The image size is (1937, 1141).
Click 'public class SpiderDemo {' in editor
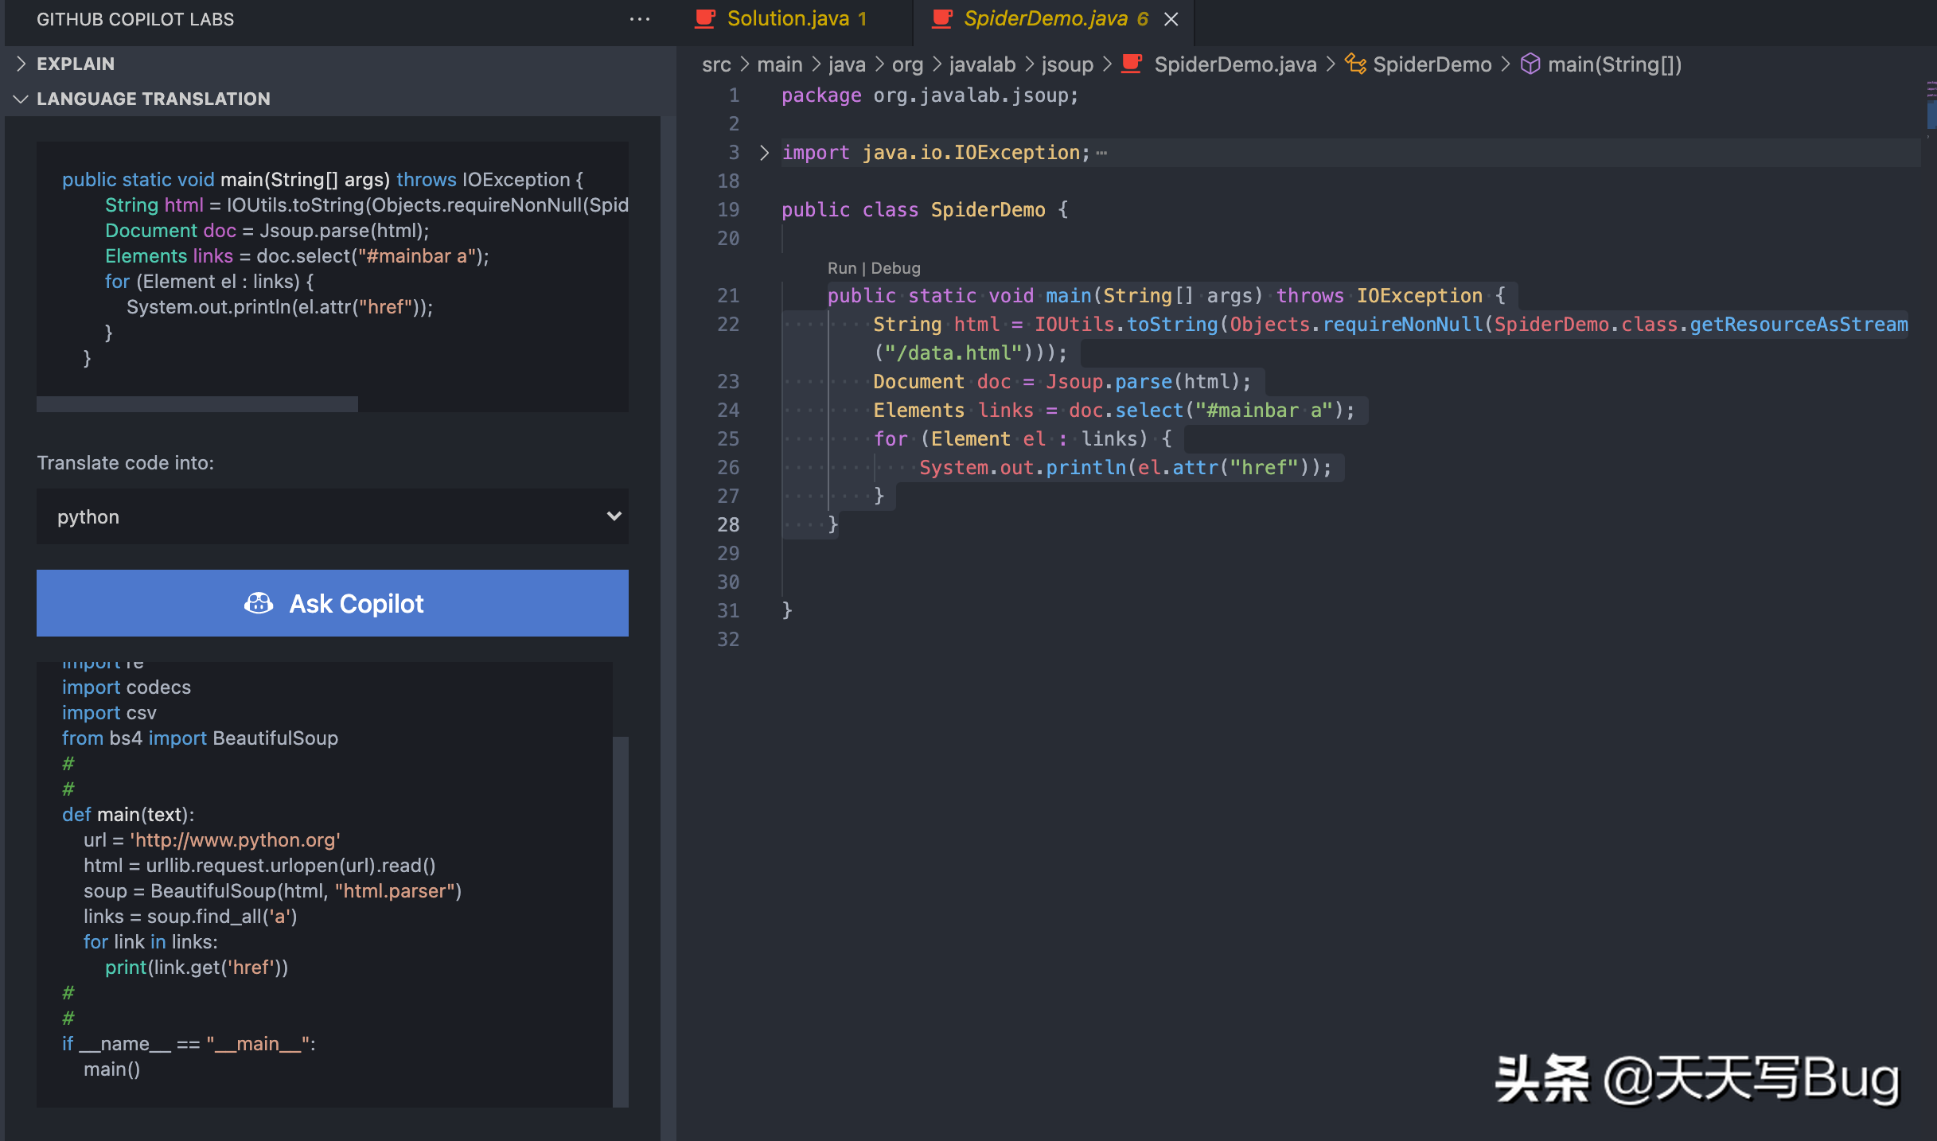[x=925, y=210]
